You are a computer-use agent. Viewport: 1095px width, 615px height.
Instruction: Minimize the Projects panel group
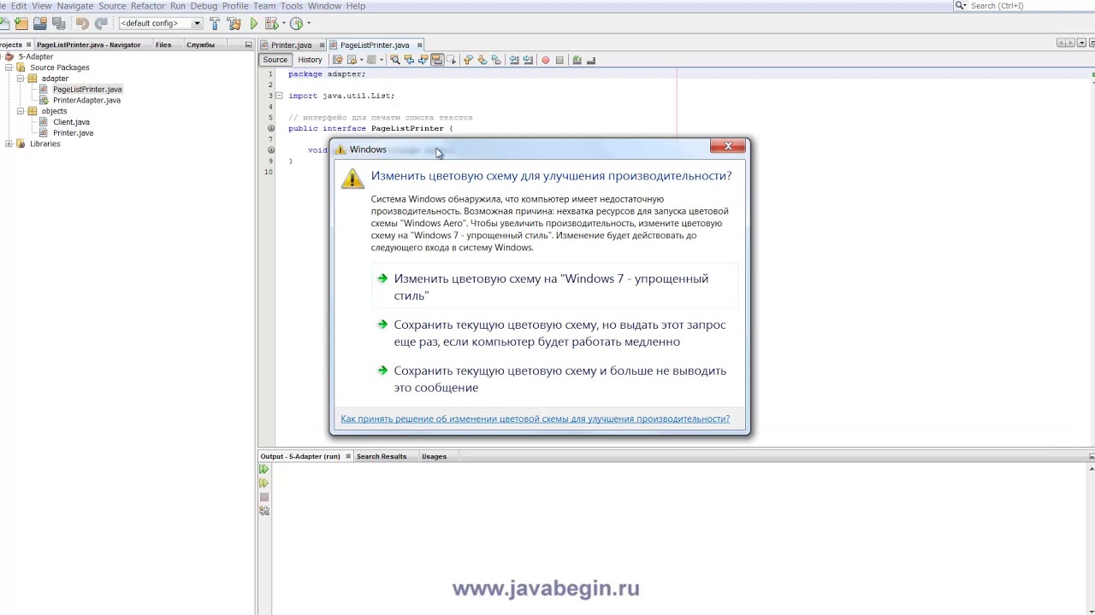248,44
